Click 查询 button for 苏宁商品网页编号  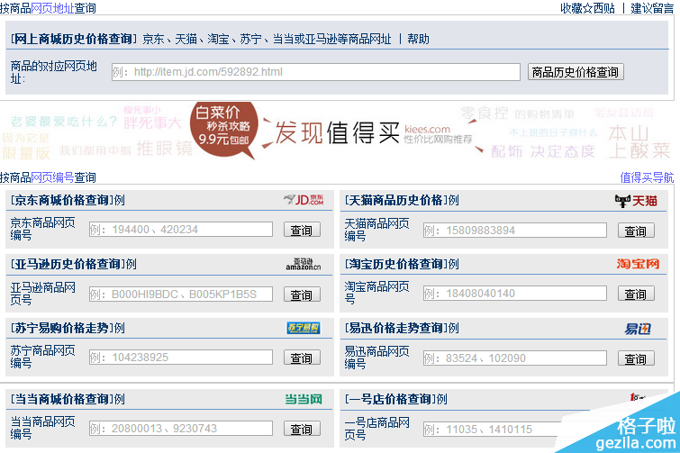pyautogui.click(x=302, y=358)
